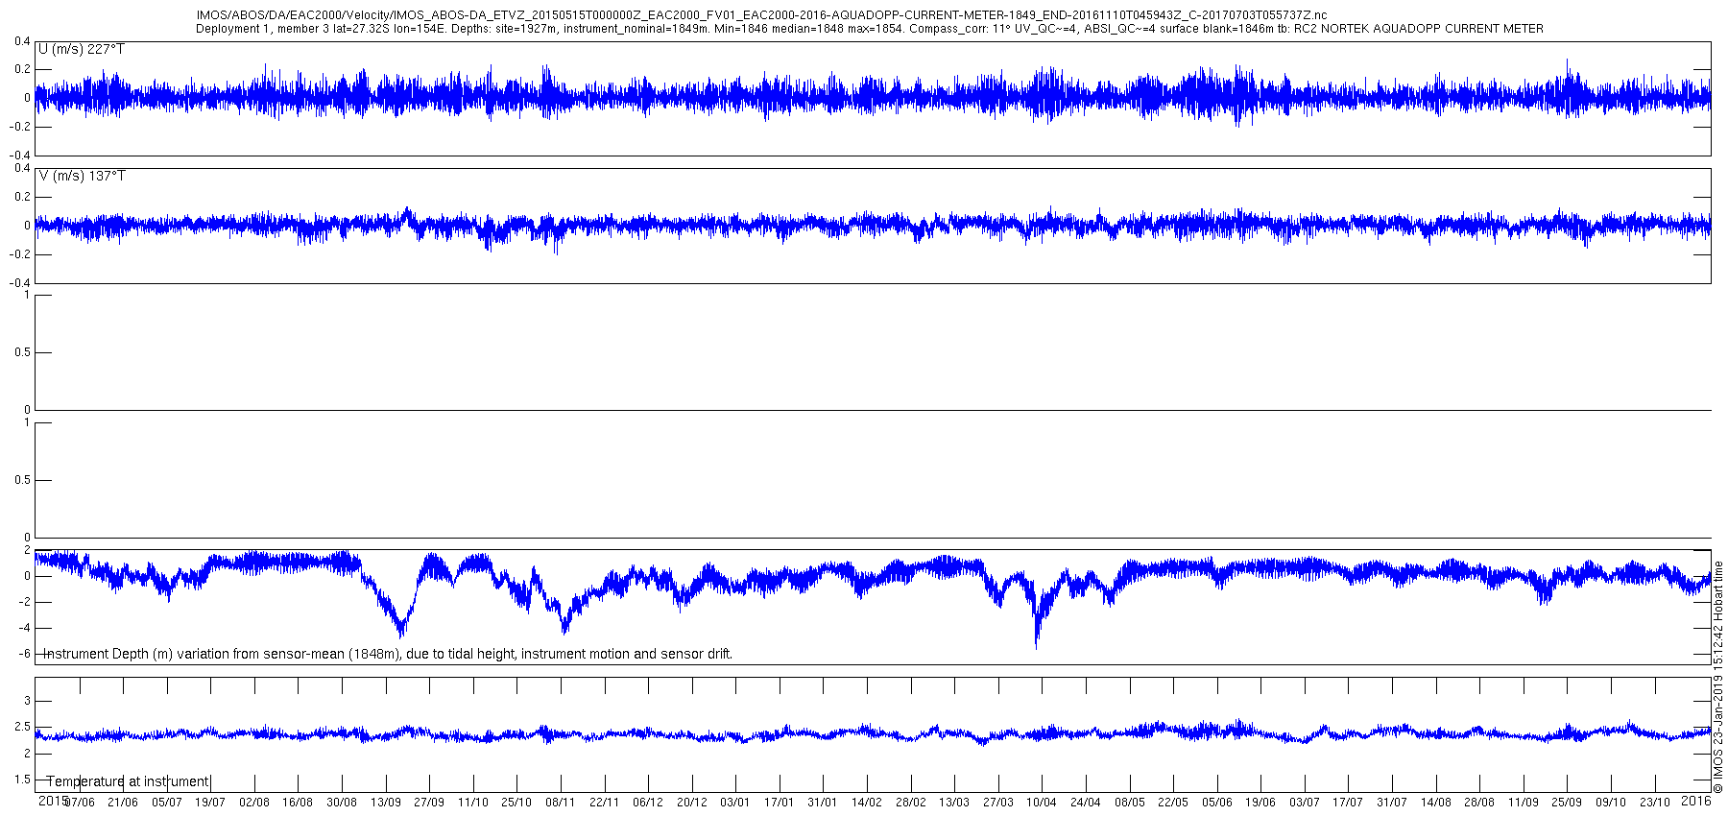The image size is (1728, 816).
Task: Click the 2016 year label on the time axis
Action: coord(1697,800)
